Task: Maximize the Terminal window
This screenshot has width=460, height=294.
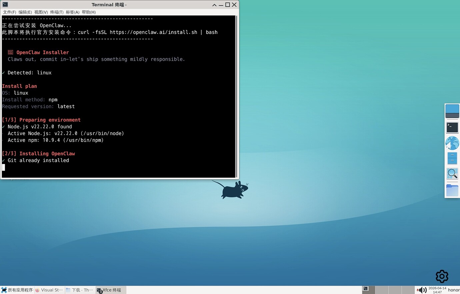Action: pos(228,5)
